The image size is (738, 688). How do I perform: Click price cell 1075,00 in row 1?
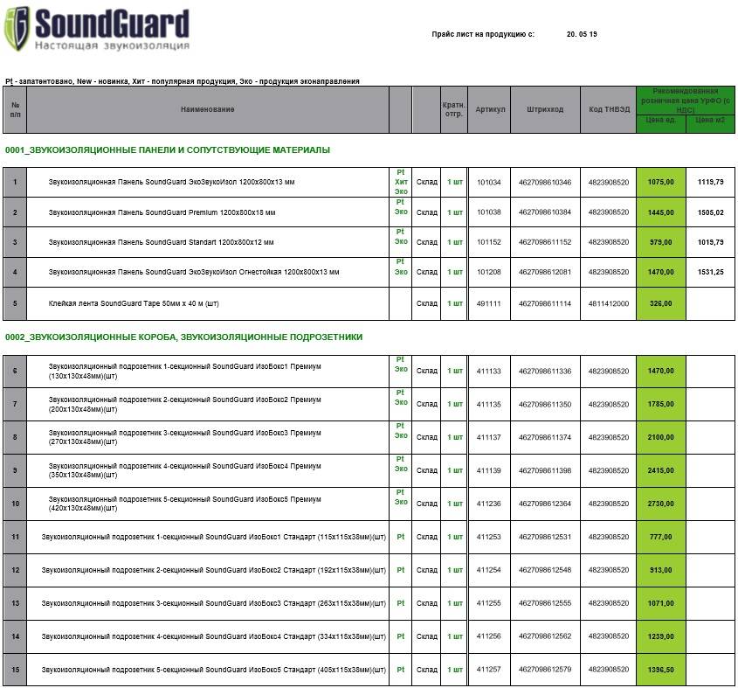pyautogui.click(x=661, y=182)
